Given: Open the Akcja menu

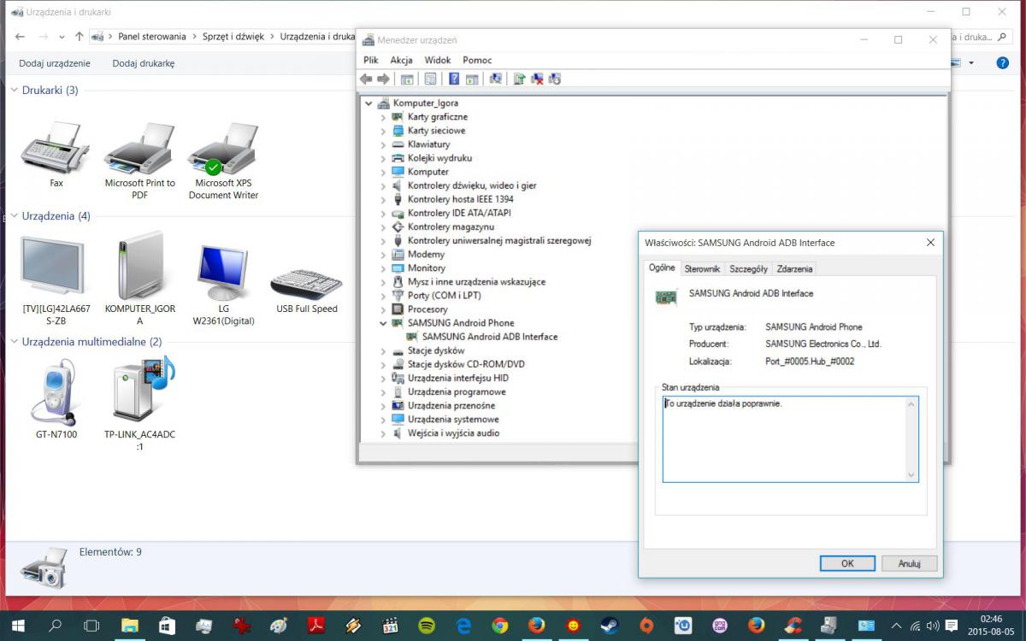Looking at the screenshot, I should click(x=401, y=60).
